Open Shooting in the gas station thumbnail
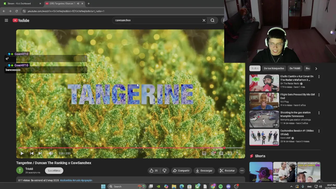 [x=264, y=119]
